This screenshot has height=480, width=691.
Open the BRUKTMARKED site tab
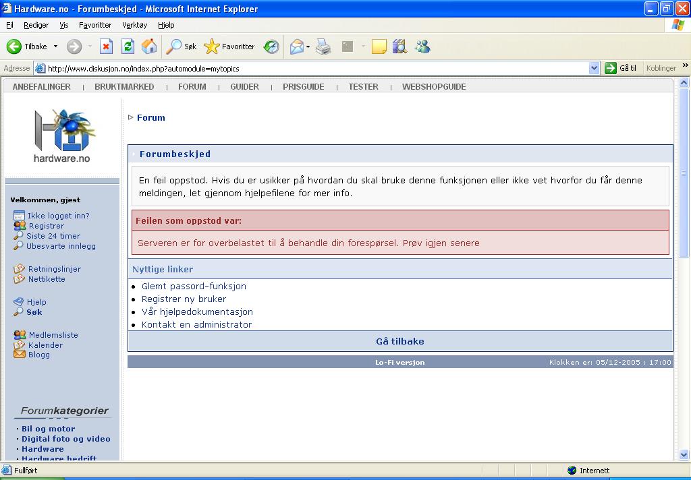click(x=124, y=87)
